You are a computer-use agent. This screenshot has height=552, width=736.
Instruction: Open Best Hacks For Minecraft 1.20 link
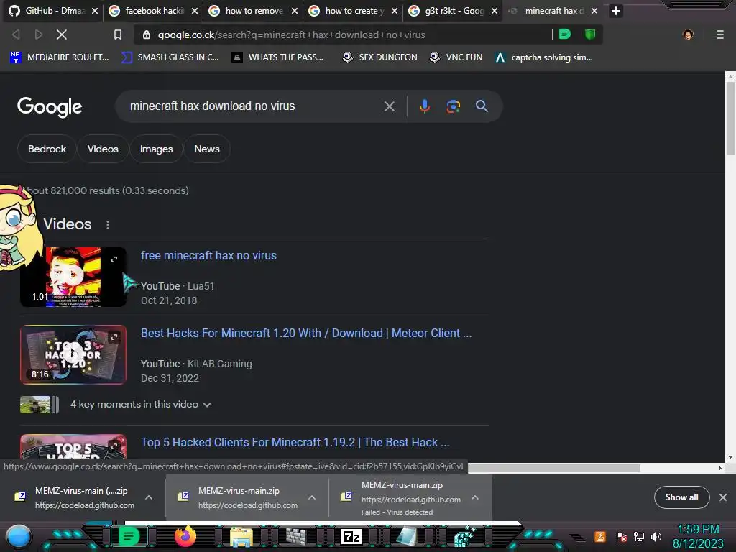coord(306,333)
